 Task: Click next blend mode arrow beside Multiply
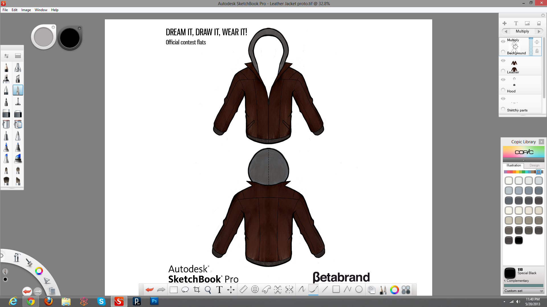click(539, 32)
